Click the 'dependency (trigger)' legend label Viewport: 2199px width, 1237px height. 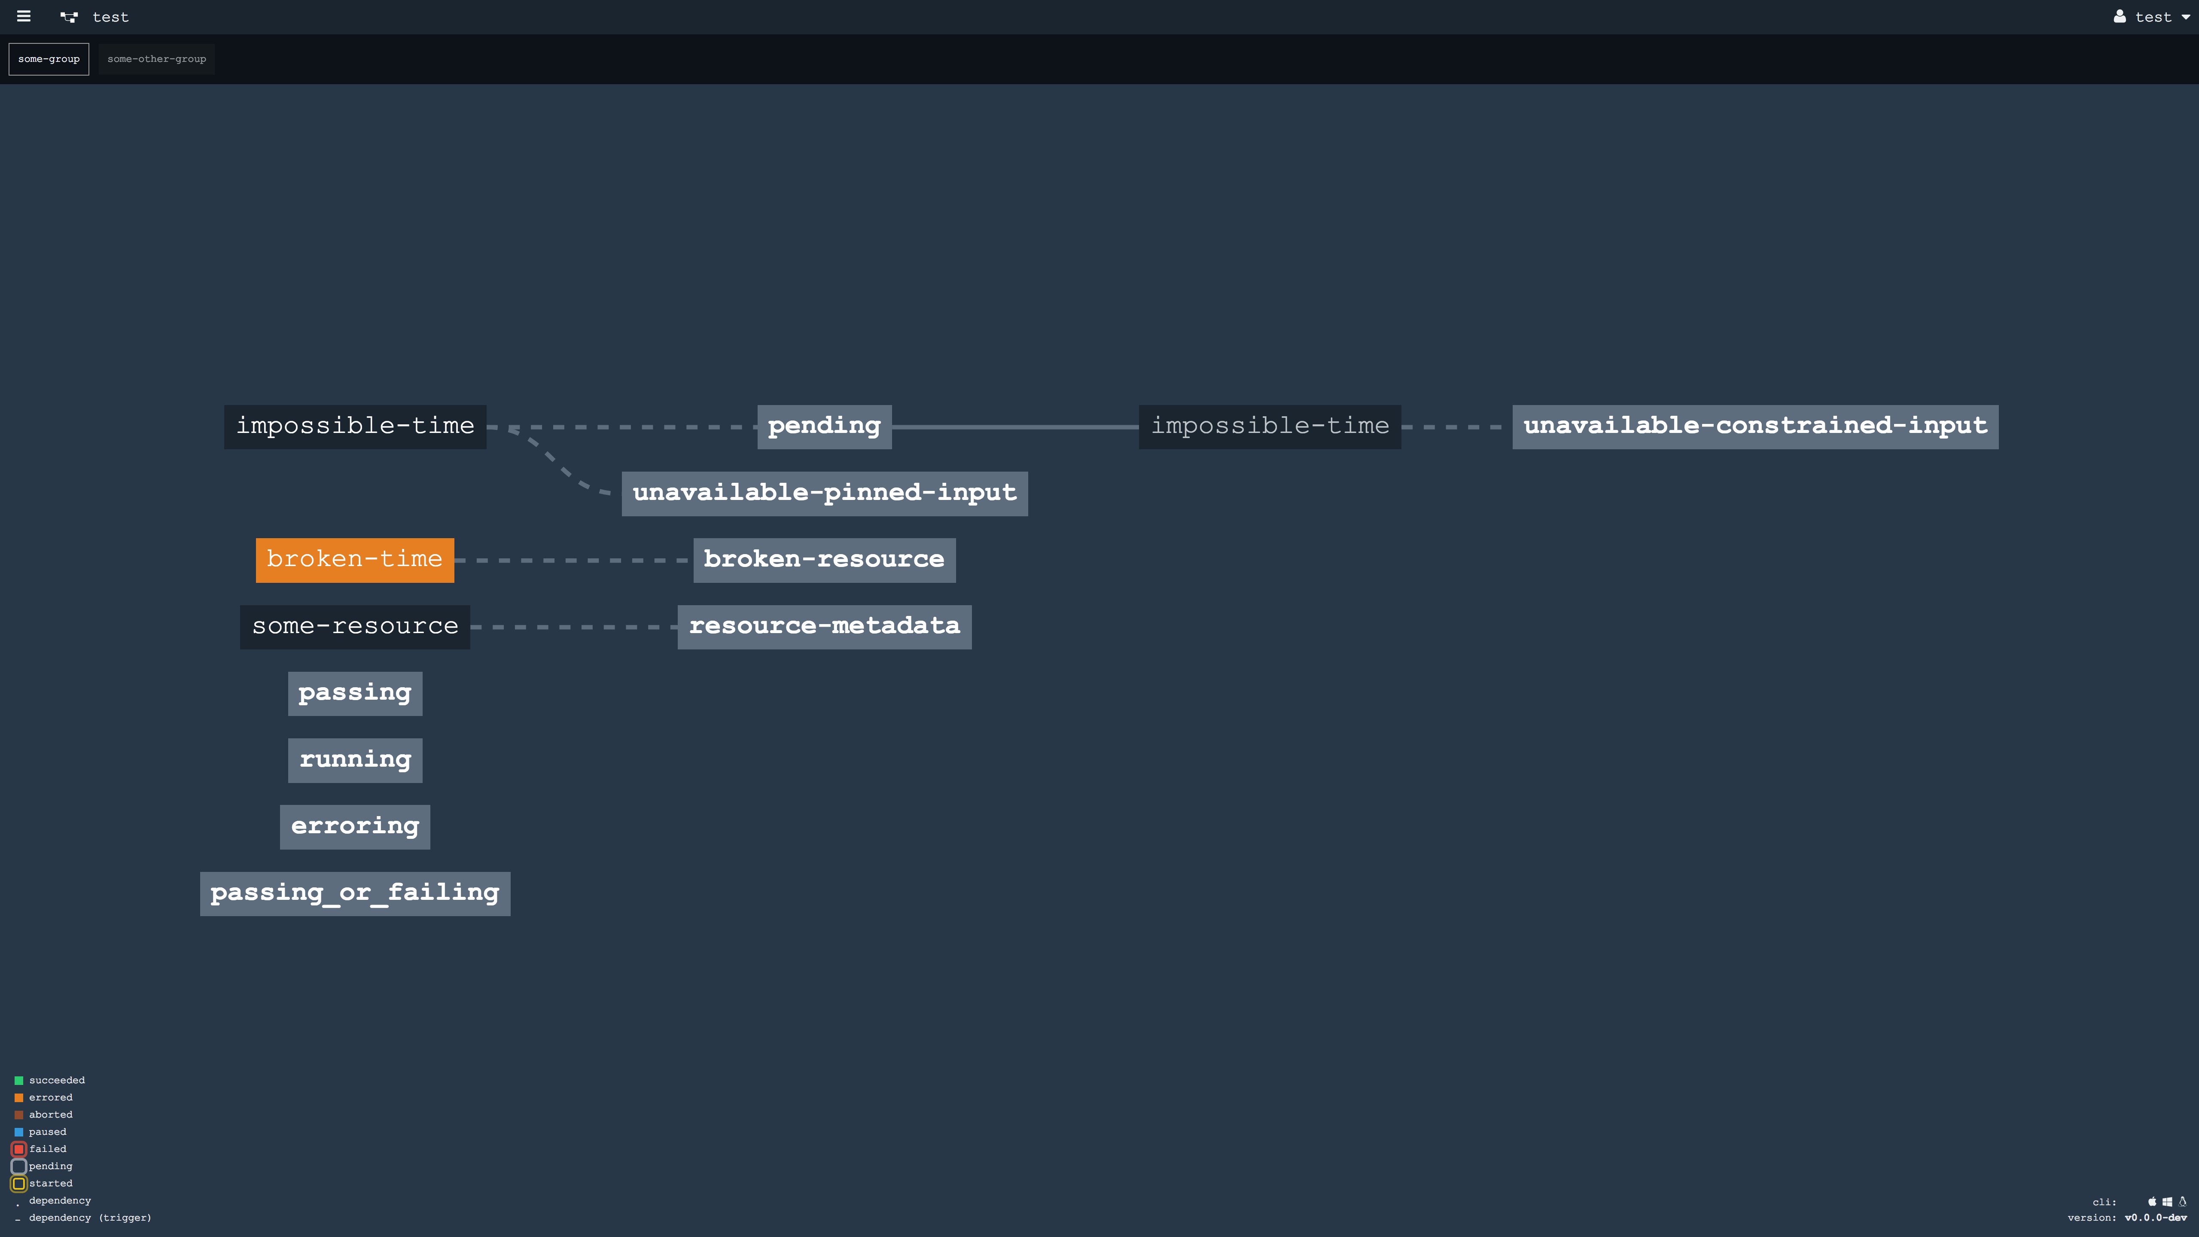tap(91, 1217)
